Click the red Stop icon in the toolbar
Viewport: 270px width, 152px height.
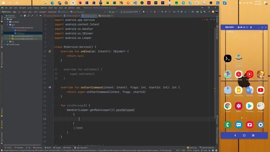[x=155, y=12]
